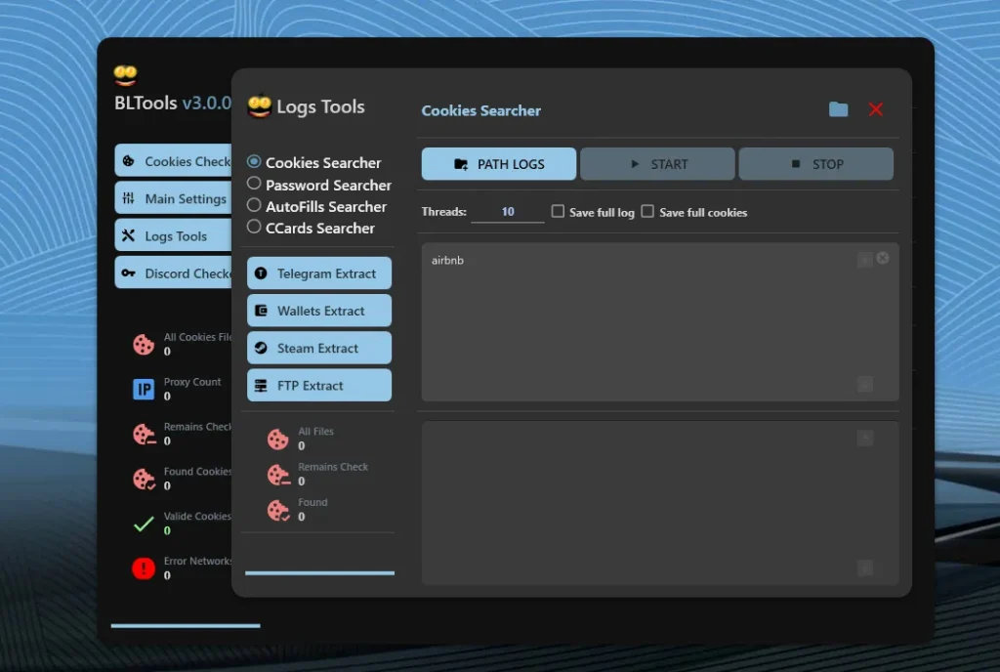Select the Password Searcher radio button
Screen dimensions: 1000x672
(x=254, y=185)
